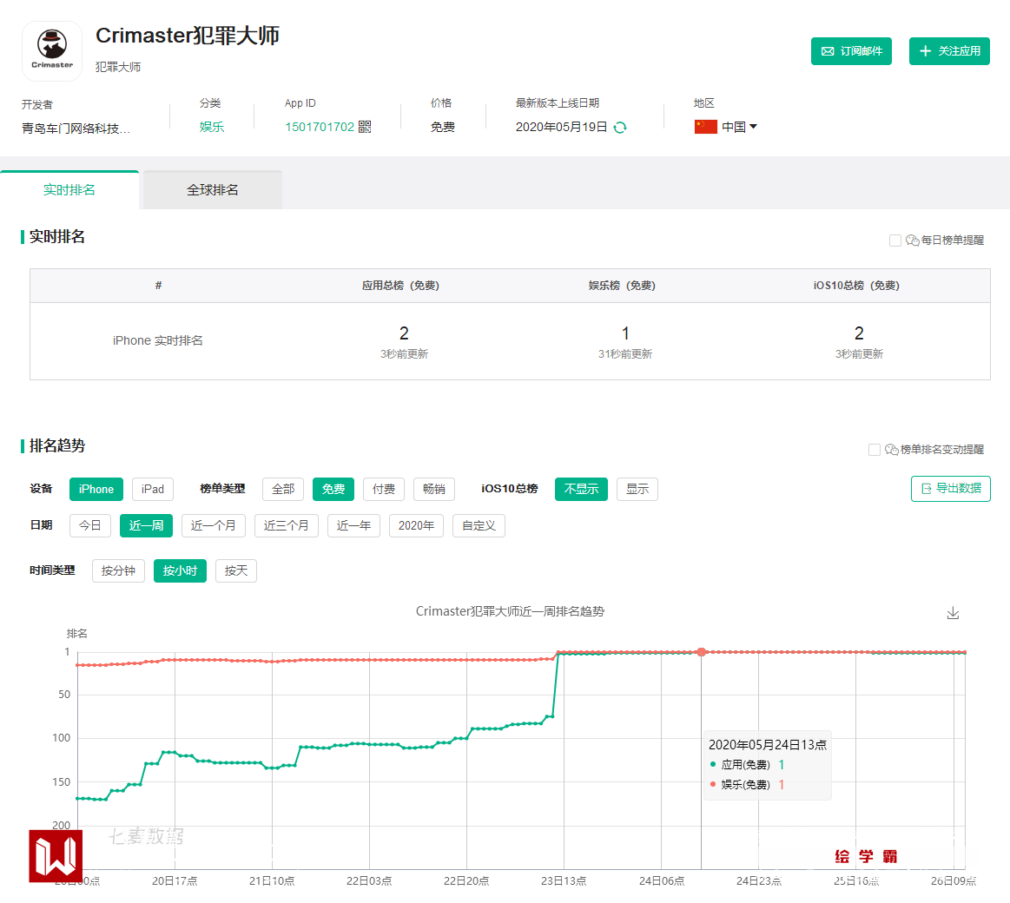
Task: Click the highlighted data point on the chart
Action: [x=702, y=652]
